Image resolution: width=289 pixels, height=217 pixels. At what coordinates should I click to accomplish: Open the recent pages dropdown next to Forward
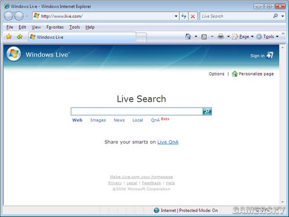27,16
